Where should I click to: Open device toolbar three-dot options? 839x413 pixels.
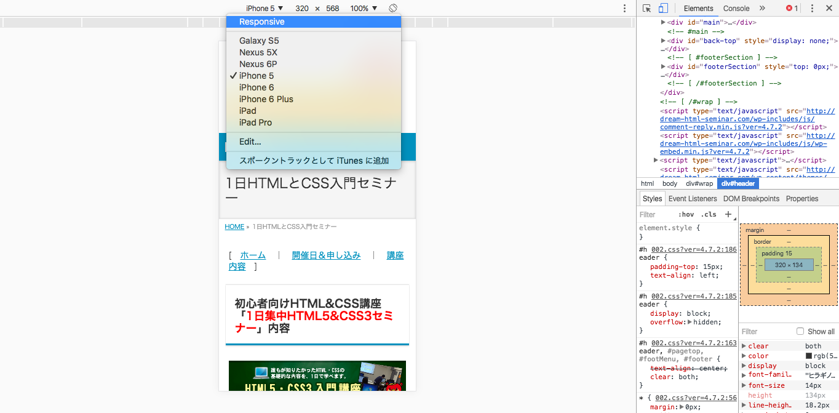624,8
